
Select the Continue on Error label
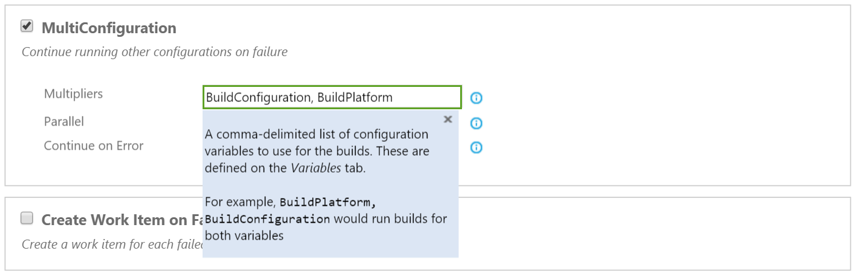pyautogui.click(x=94, y=145)
